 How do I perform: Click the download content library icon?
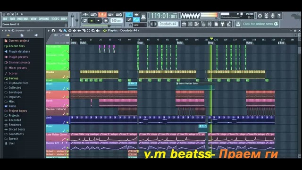(x=238, y=24)
